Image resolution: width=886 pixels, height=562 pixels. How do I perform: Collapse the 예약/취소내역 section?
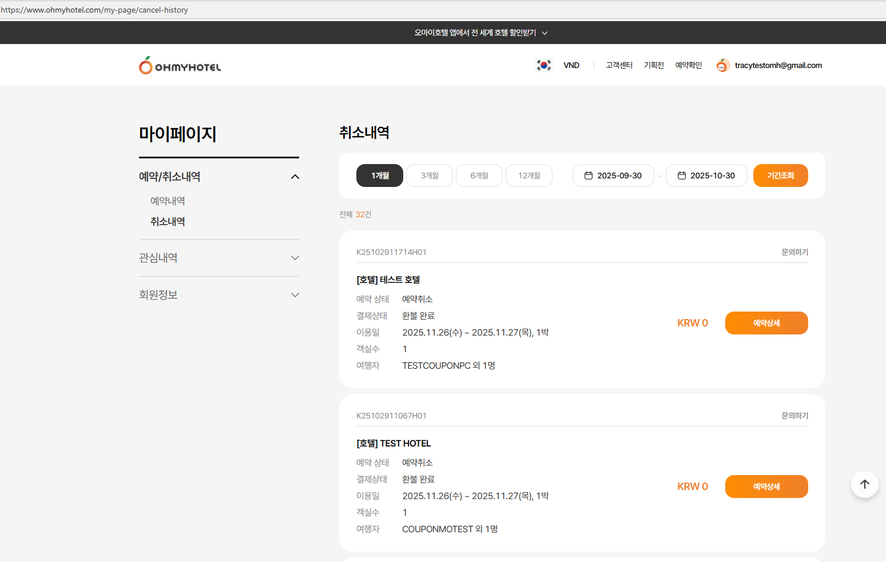(295, 177)
